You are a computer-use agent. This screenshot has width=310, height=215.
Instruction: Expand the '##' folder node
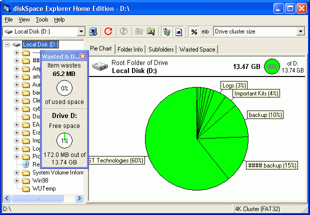tap(17, 60)
